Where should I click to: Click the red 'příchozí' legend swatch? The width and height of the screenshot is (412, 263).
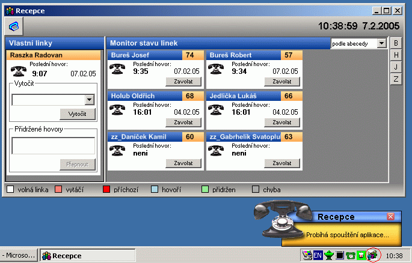(x=106, y=189)
